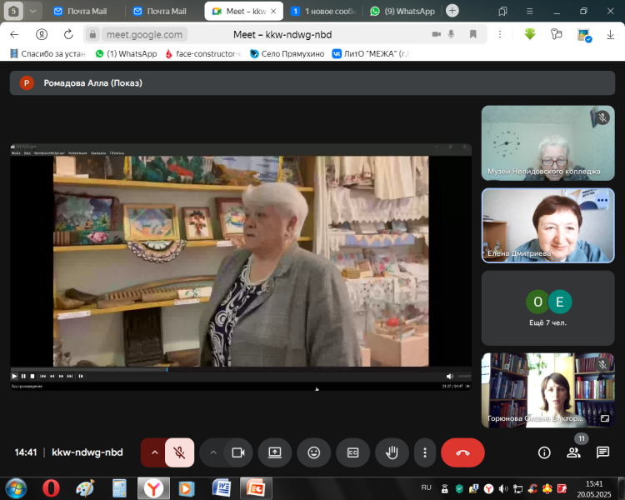Hang up with red leave-call button
Screen dimensions: 625x500
pos(462,452)
